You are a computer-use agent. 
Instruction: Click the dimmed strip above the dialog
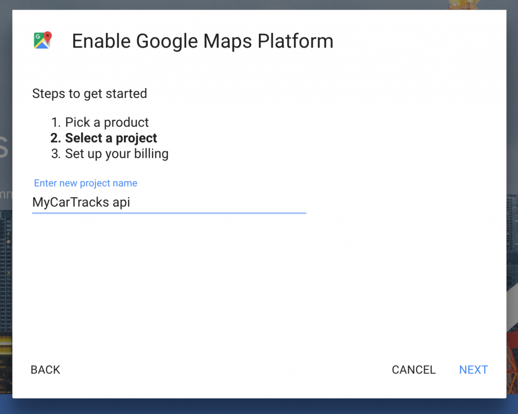pos(259,5)
